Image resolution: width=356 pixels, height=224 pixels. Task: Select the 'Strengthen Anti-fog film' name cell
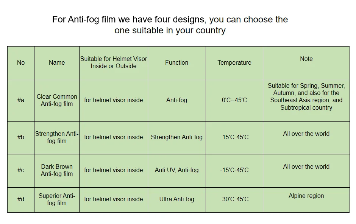pyautogui.click(x=57, y=137)
